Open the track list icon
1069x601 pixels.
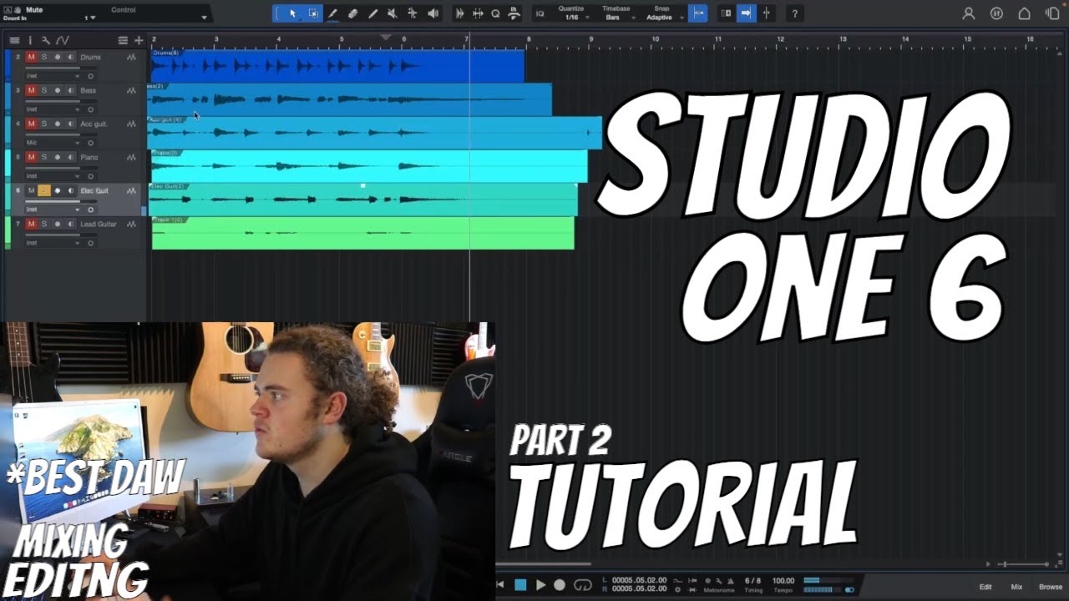[x=14, y=40]
